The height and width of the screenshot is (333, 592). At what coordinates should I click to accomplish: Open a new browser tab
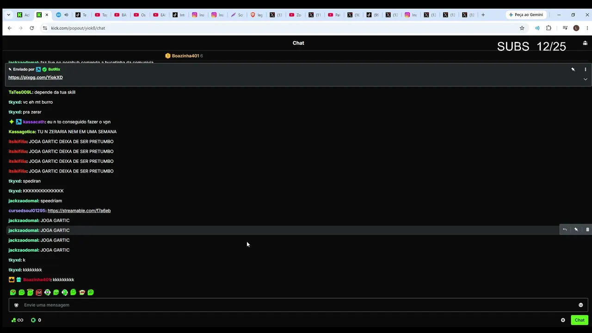pyautogui.click(x=483, y=15)
